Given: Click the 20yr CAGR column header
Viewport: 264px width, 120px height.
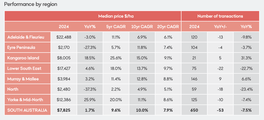Looking at the screenshot, I should pyautogui.click(x=168, y=27).
